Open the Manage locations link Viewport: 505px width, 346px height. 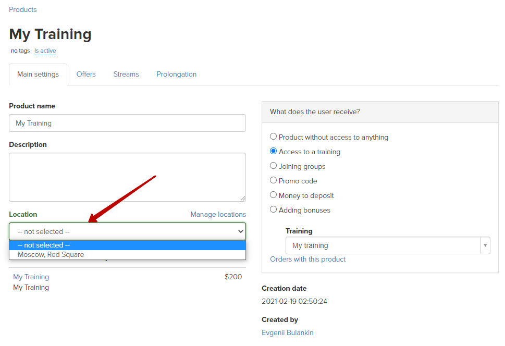(x=218, y=214)
